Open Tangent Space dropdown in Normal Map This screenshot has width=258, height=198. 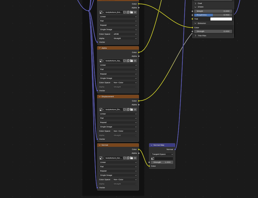tap(162, 154)
